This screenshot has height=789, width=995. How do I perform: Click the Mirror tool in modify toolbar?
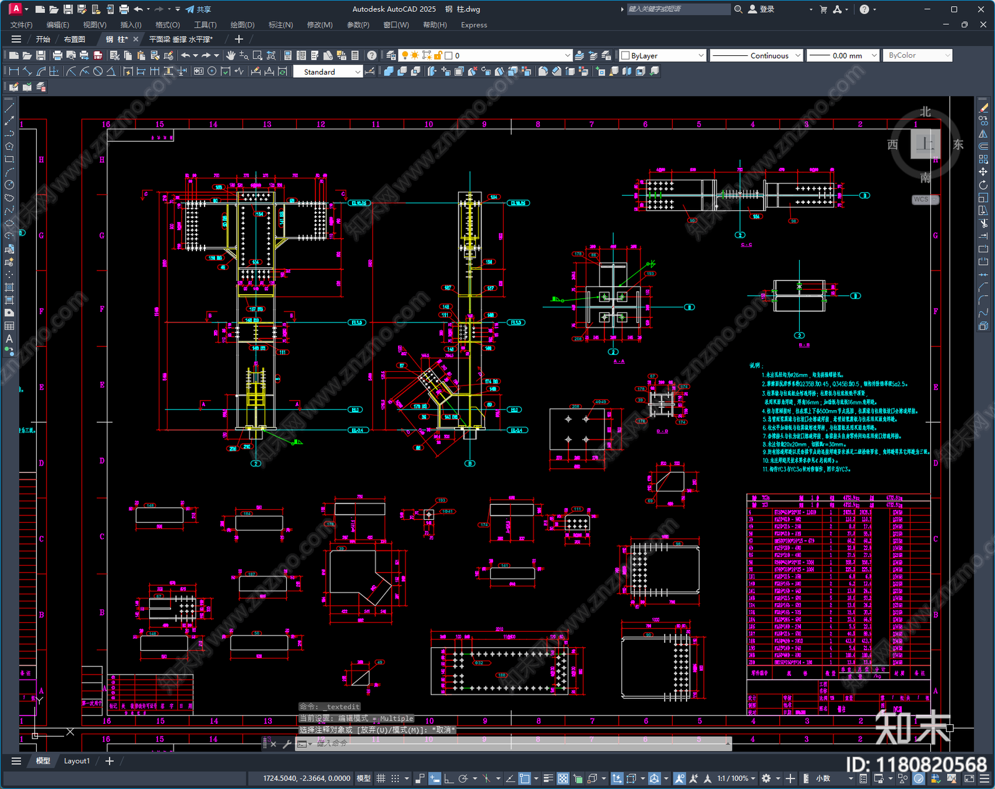(x=983, y=134)
